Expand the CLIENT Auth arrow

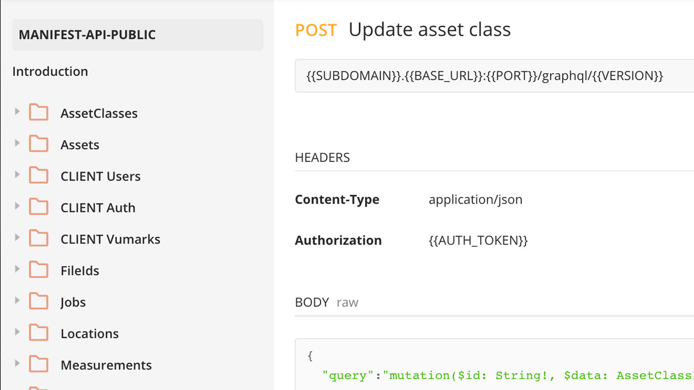(x=17, y=206)
